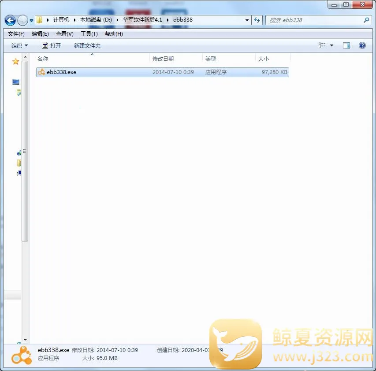Refresh the folder with the refresh icon

tap(257, 20)
